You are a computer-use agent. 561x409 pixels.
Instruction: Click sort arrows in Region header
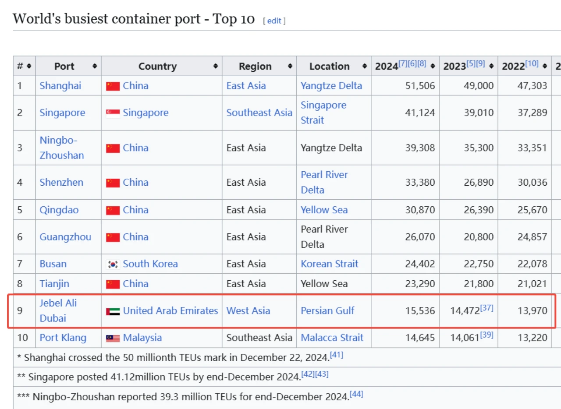point(290,67)
